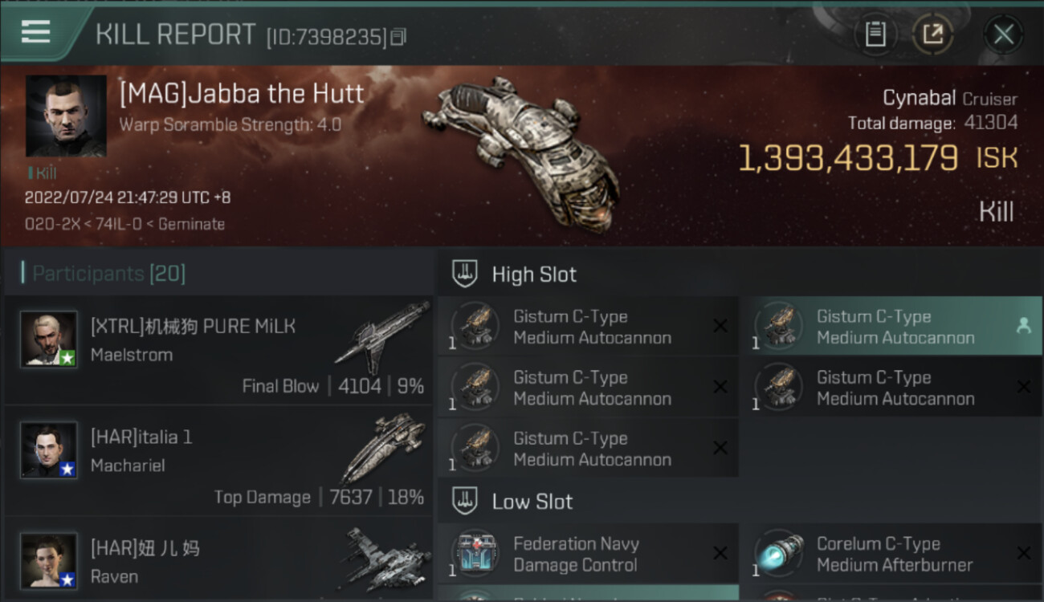Select the Corelum C-Type Medium Afterburner icon

tap(778, 555)
